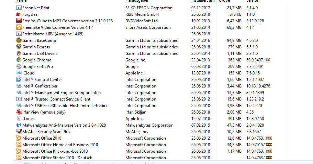Select size value 813 KB

coord(235,14)
